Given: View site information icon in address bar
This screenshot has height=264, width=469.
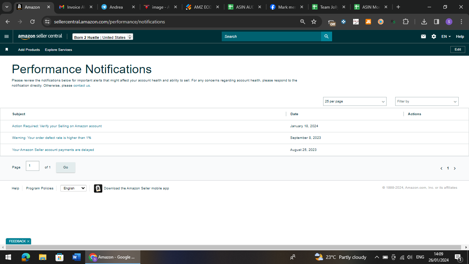Looking at the screenshot, I should (48, 22).
